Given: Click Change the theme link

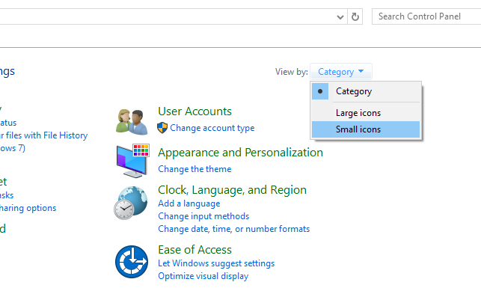Looking at the screenshot, I should [x=194, y=169].
